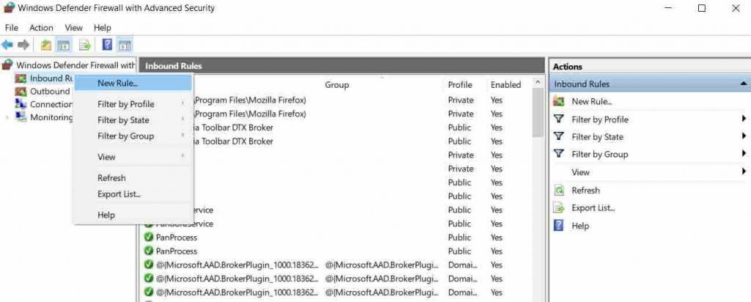Click Filter by Profile funnel icon in Actions
The height and width of the screenshot is (302, 751).
558,119
